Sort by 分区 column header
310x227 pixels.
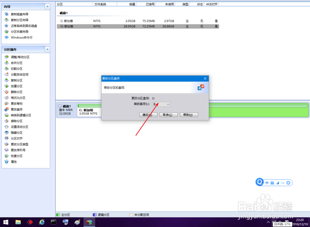click(74, 4)
